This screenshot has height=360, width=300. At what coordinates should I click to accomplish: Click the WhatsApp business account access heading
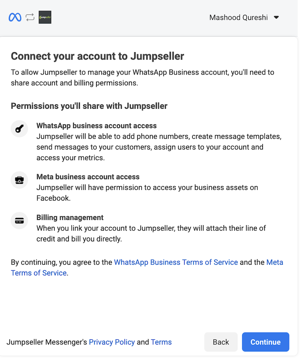pos(96,126)
